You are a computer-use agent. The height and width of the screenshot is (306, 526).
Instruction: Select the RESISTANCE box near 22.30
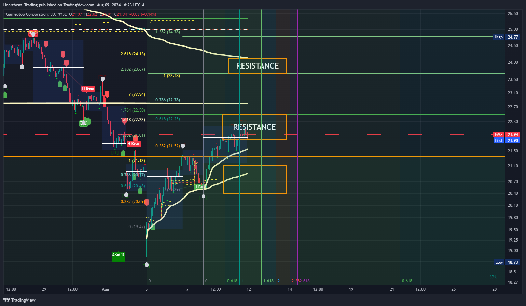254,127
